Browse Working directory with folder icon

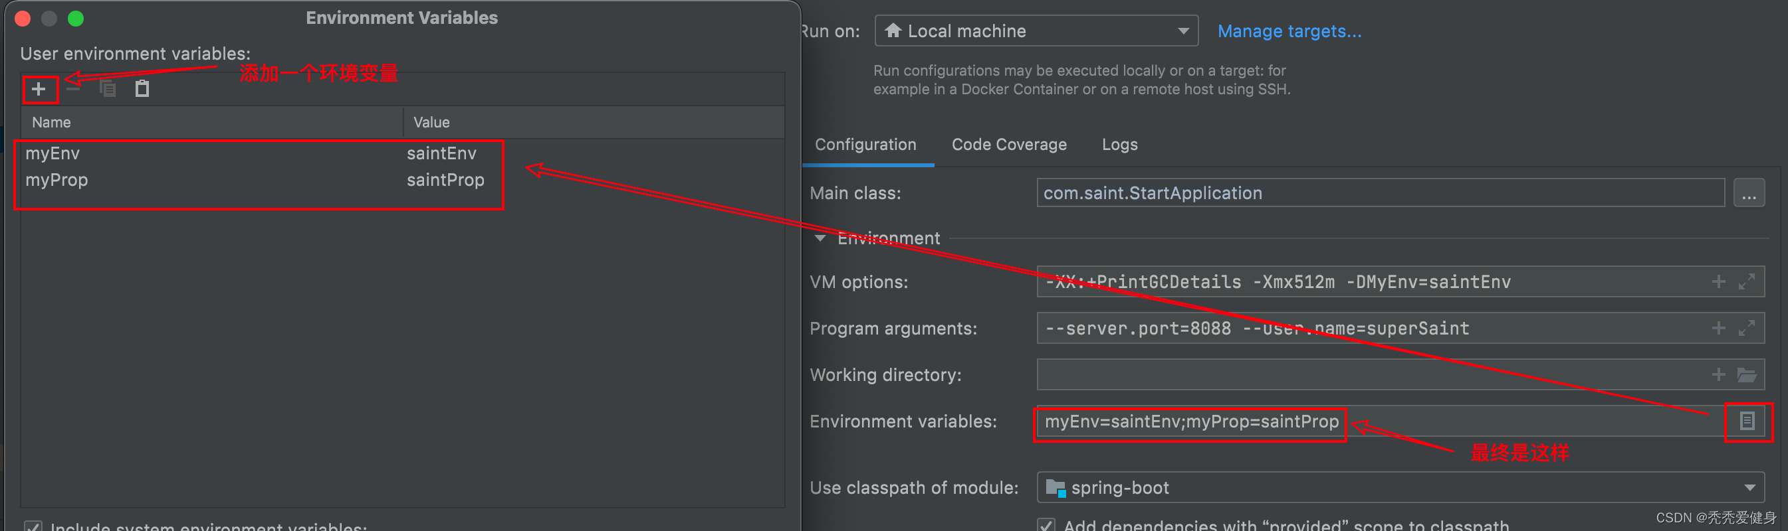click(x=1746, y=375)
